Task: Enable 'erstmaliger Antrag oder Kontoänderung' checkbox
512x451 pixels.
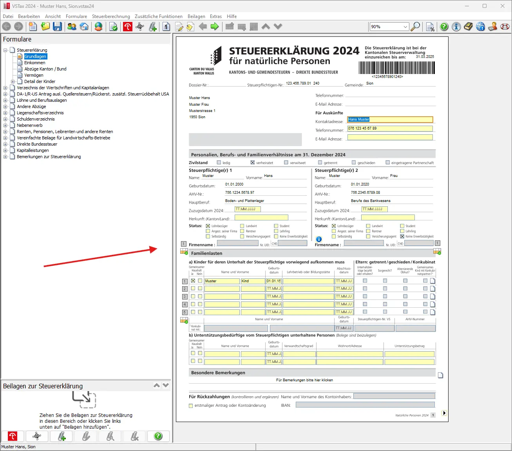Action: (x=191, y=406)
